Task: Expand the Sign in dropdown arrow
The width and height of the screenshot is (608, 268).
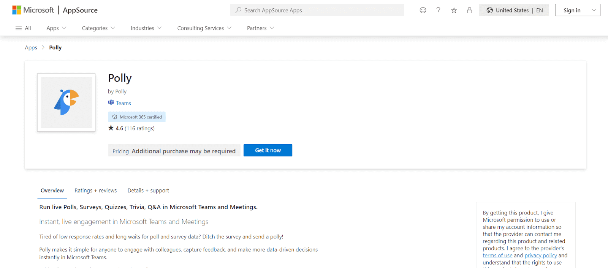Action: [x=594, y=10]
